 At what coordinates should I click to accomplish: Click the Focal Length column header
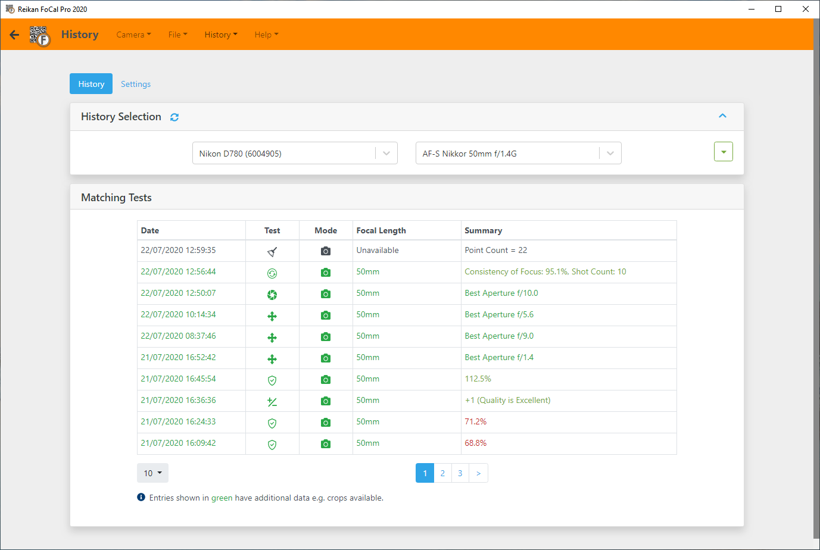[407, 230]
